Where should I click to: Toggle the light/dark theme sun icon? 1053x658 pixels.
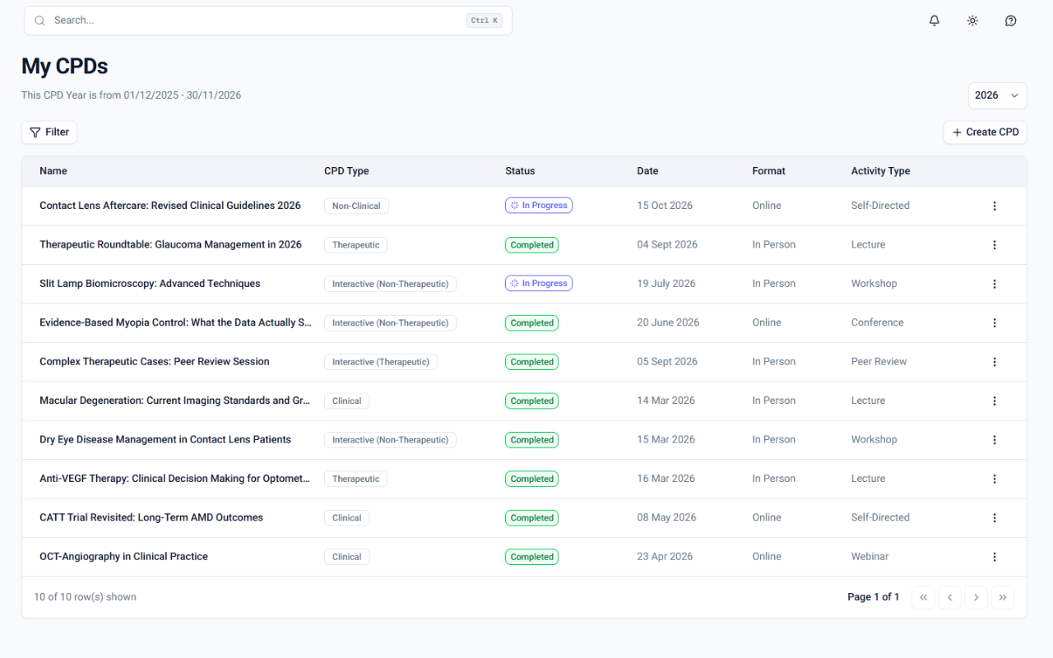click(x=972, y=21)
